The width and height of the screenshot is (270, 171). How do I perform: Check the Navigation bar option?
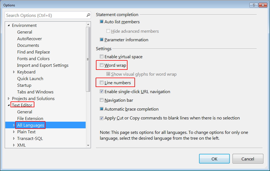tap(102, 100)
